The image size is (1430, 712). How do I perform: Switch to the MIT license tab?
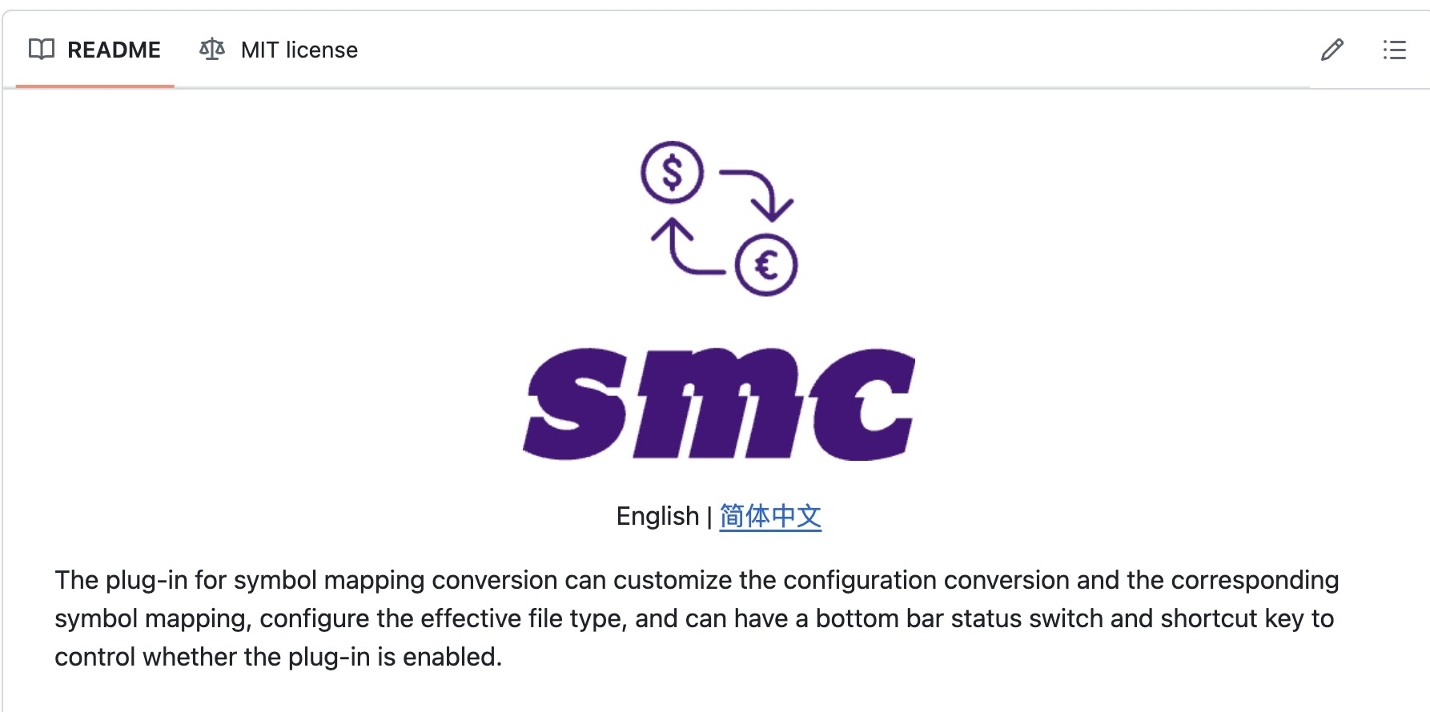click(279, 50)
